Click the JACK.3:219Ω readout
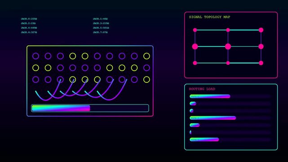The height and width of the screenshot is (162, 288). click(101, 23)
